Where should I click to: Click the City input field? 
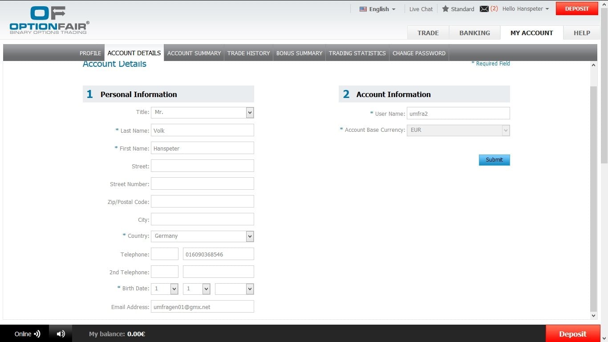(203, 219)
